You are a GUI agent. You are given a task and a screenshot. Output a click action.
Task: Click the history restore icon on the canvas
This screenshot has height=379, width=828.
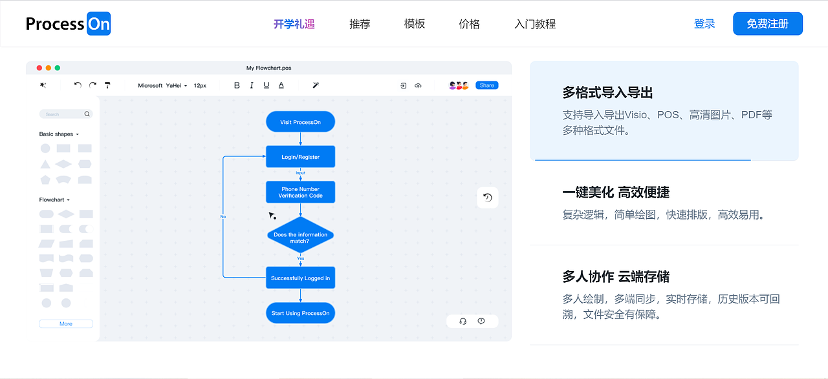pos(488,197)
